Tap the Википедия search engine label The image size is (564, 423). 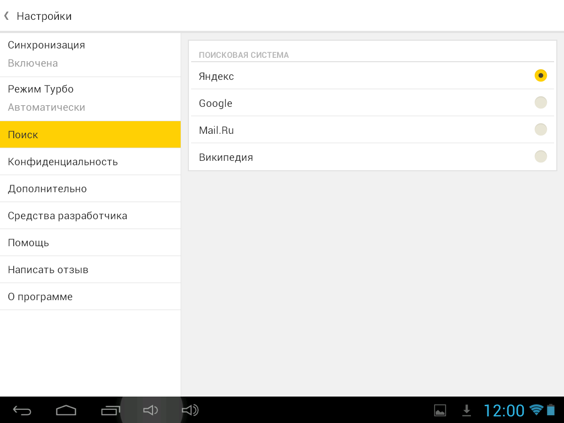point(226,158)
